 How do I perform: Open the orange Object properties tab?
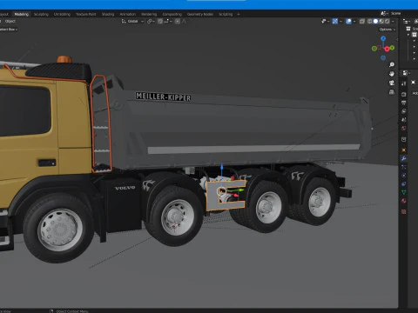pyautogui.click(x=404, y=150)
